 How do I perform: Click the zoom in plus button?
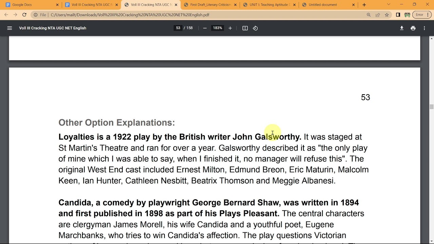pyautogui.click(x=230, y=28)
